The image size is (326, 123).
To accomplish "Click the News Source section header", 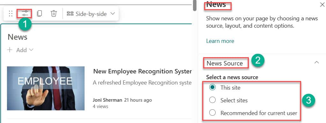I will pyautogui.click(x=225, y=63).
